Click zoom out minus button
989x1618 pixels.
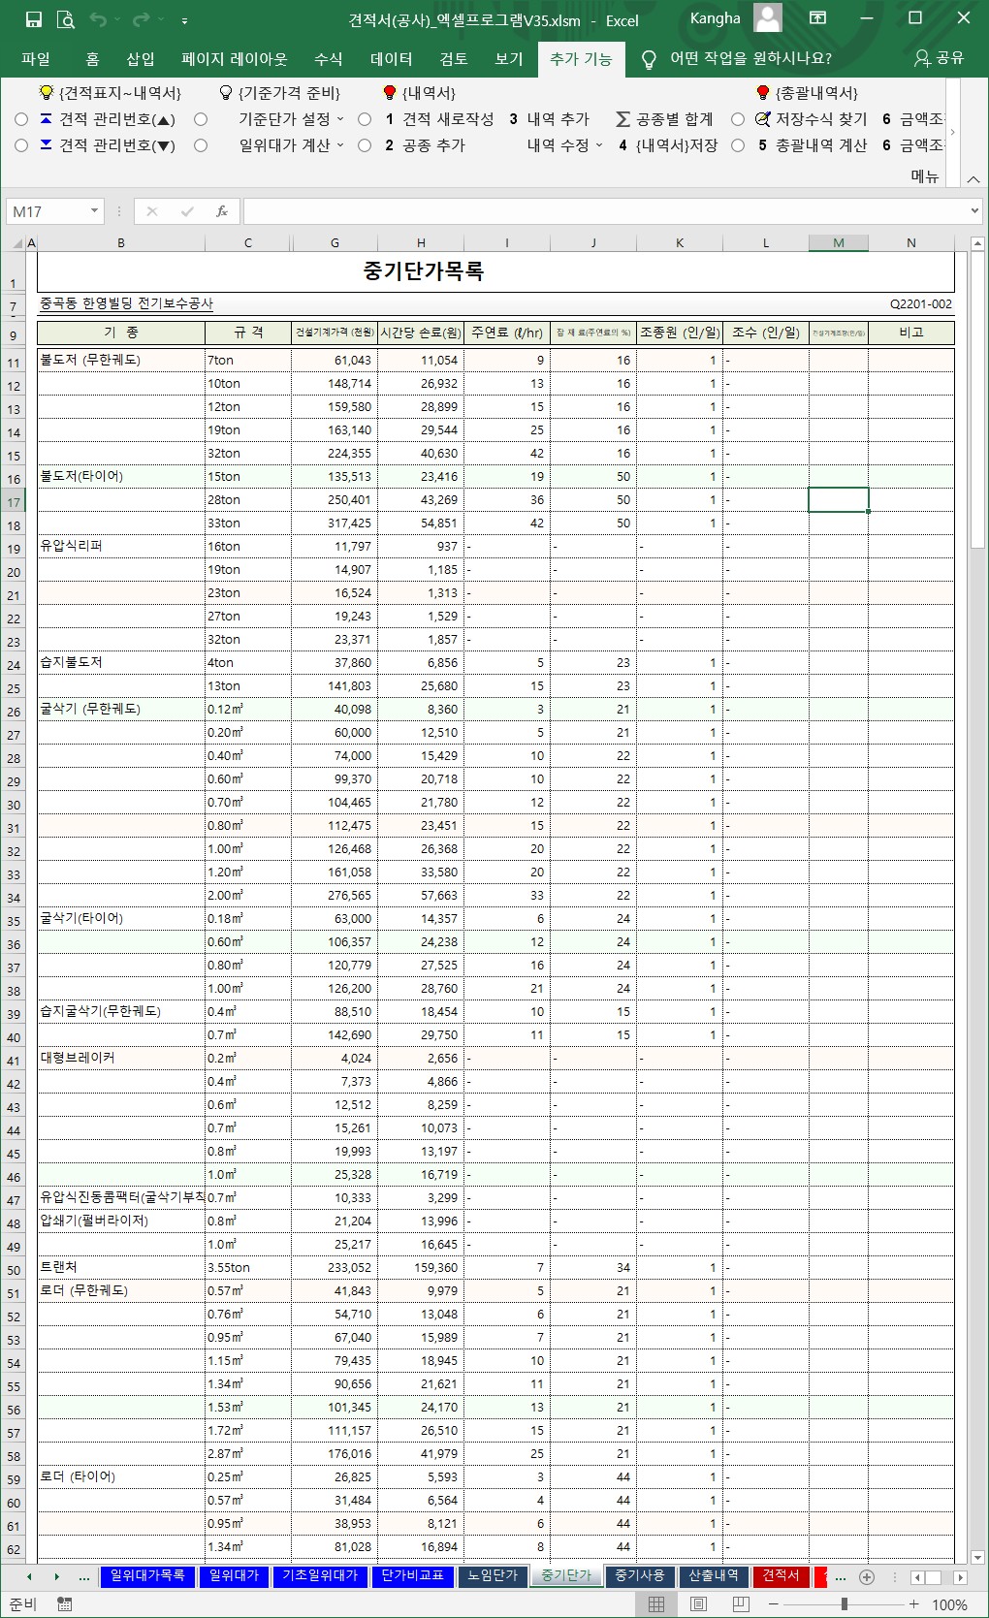click(774, 1604)
